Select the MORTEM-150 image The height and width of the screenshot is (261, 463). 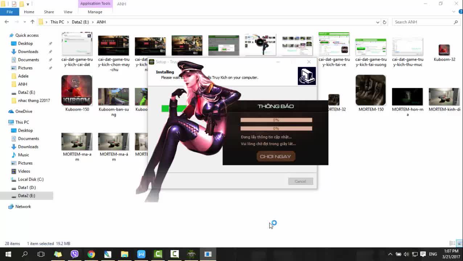pyautogui.click(x=371, y=93)
